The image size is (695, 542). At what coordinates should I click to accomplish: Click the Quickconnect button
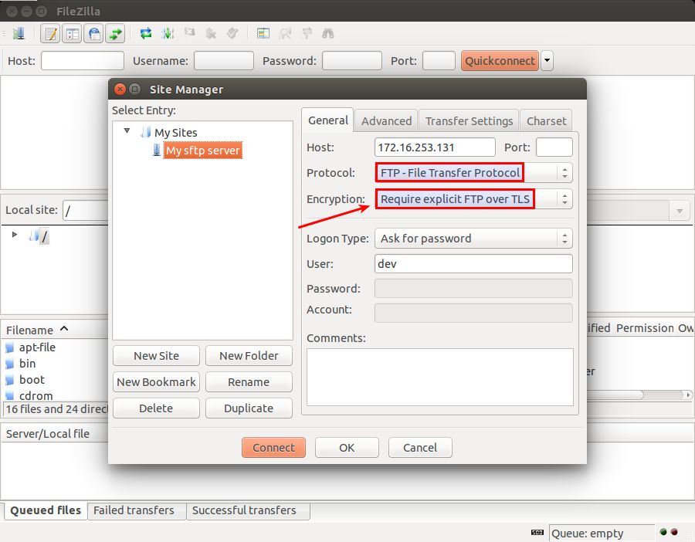pos(500,61)
